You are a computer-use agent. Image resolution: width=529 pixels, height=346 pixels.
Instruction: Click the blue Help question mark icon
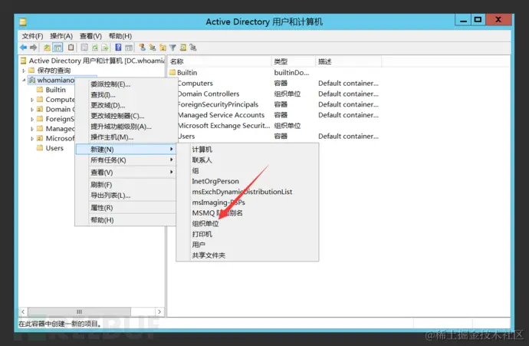(118, 48)
